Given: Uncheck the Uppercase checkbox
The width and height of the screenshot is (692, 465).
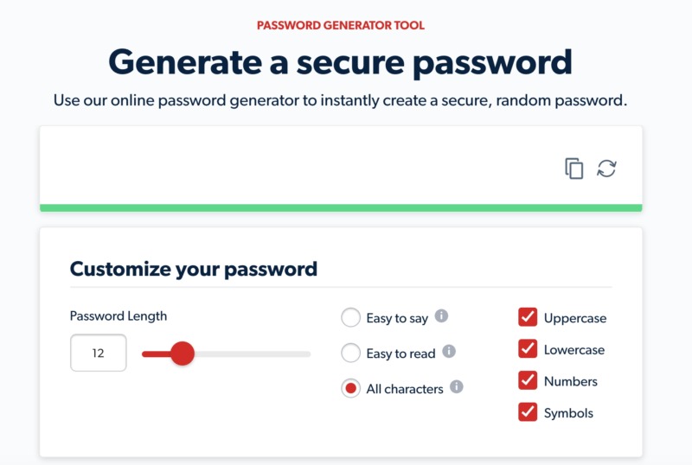Looking at the screenshot, I should pyautogui.click(x=528, y=317).
